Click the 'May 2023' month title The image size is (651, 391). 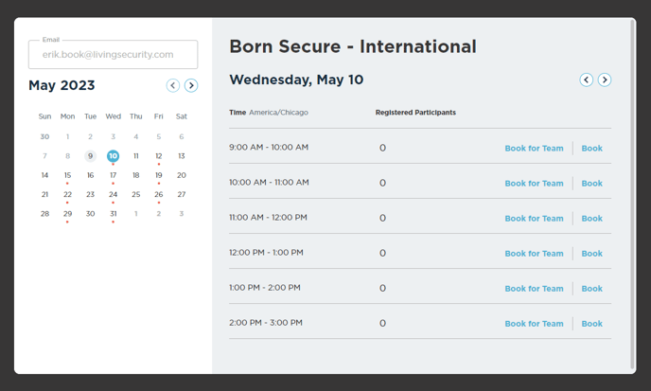pos(62,85)
